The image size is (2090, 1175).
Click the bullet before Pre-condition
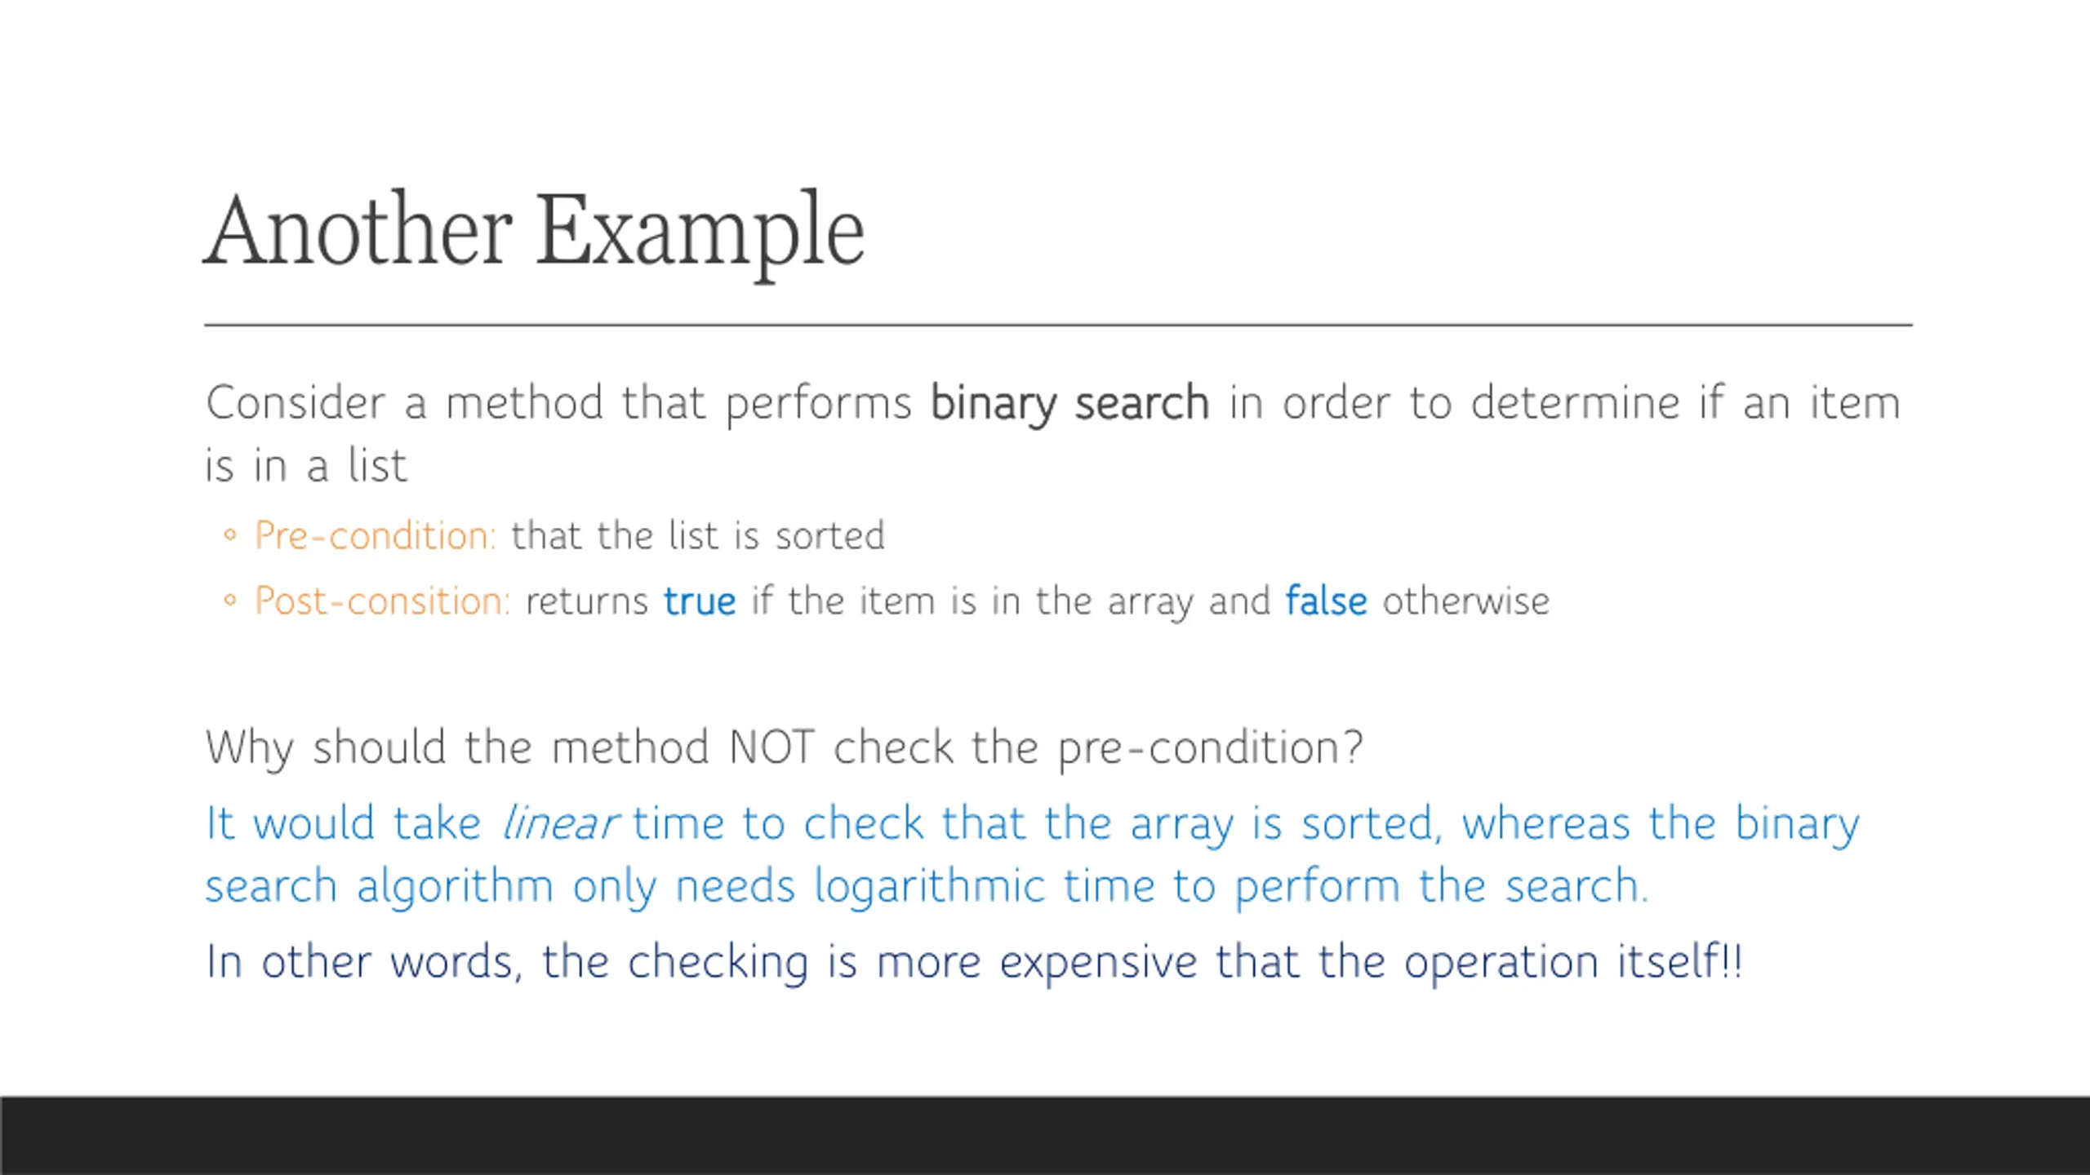click(230, 536)
